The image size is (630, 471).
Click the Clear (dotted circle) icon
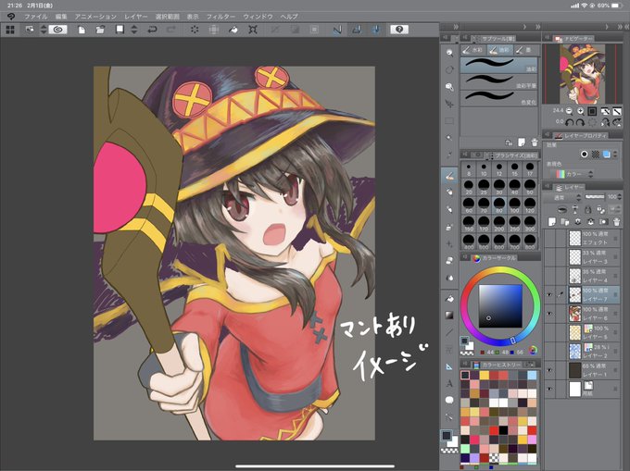[x=195, y=30]
